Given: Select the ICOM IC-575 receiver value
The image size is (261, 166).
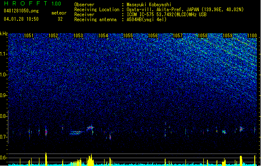Looking at the screenshot, I should click(x=166, y=15).
